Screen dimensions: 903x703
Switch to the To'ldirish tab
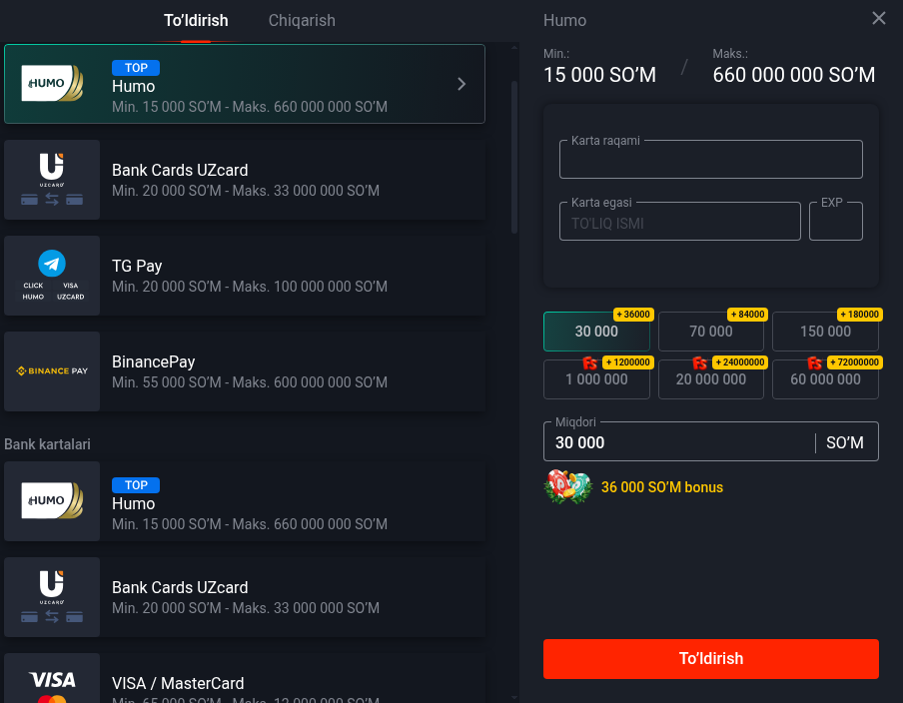tap(196, 21)
